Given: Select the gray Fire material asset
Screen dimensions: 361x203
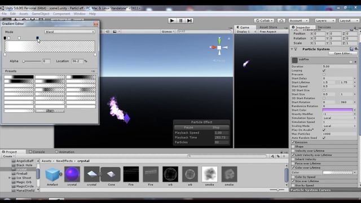Looking at the screenshot, I should (x=151, y=174).
